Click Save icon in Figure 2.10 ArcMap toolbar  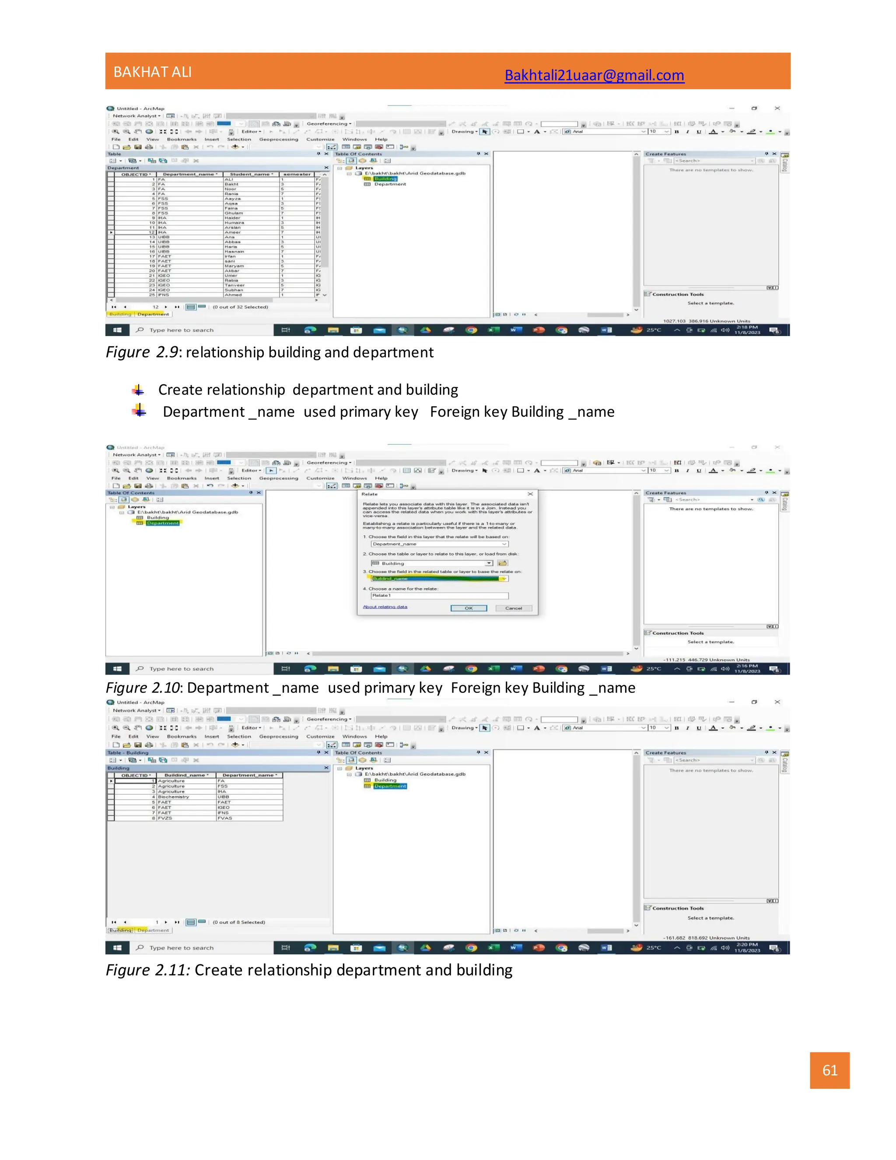pos(137,486)
